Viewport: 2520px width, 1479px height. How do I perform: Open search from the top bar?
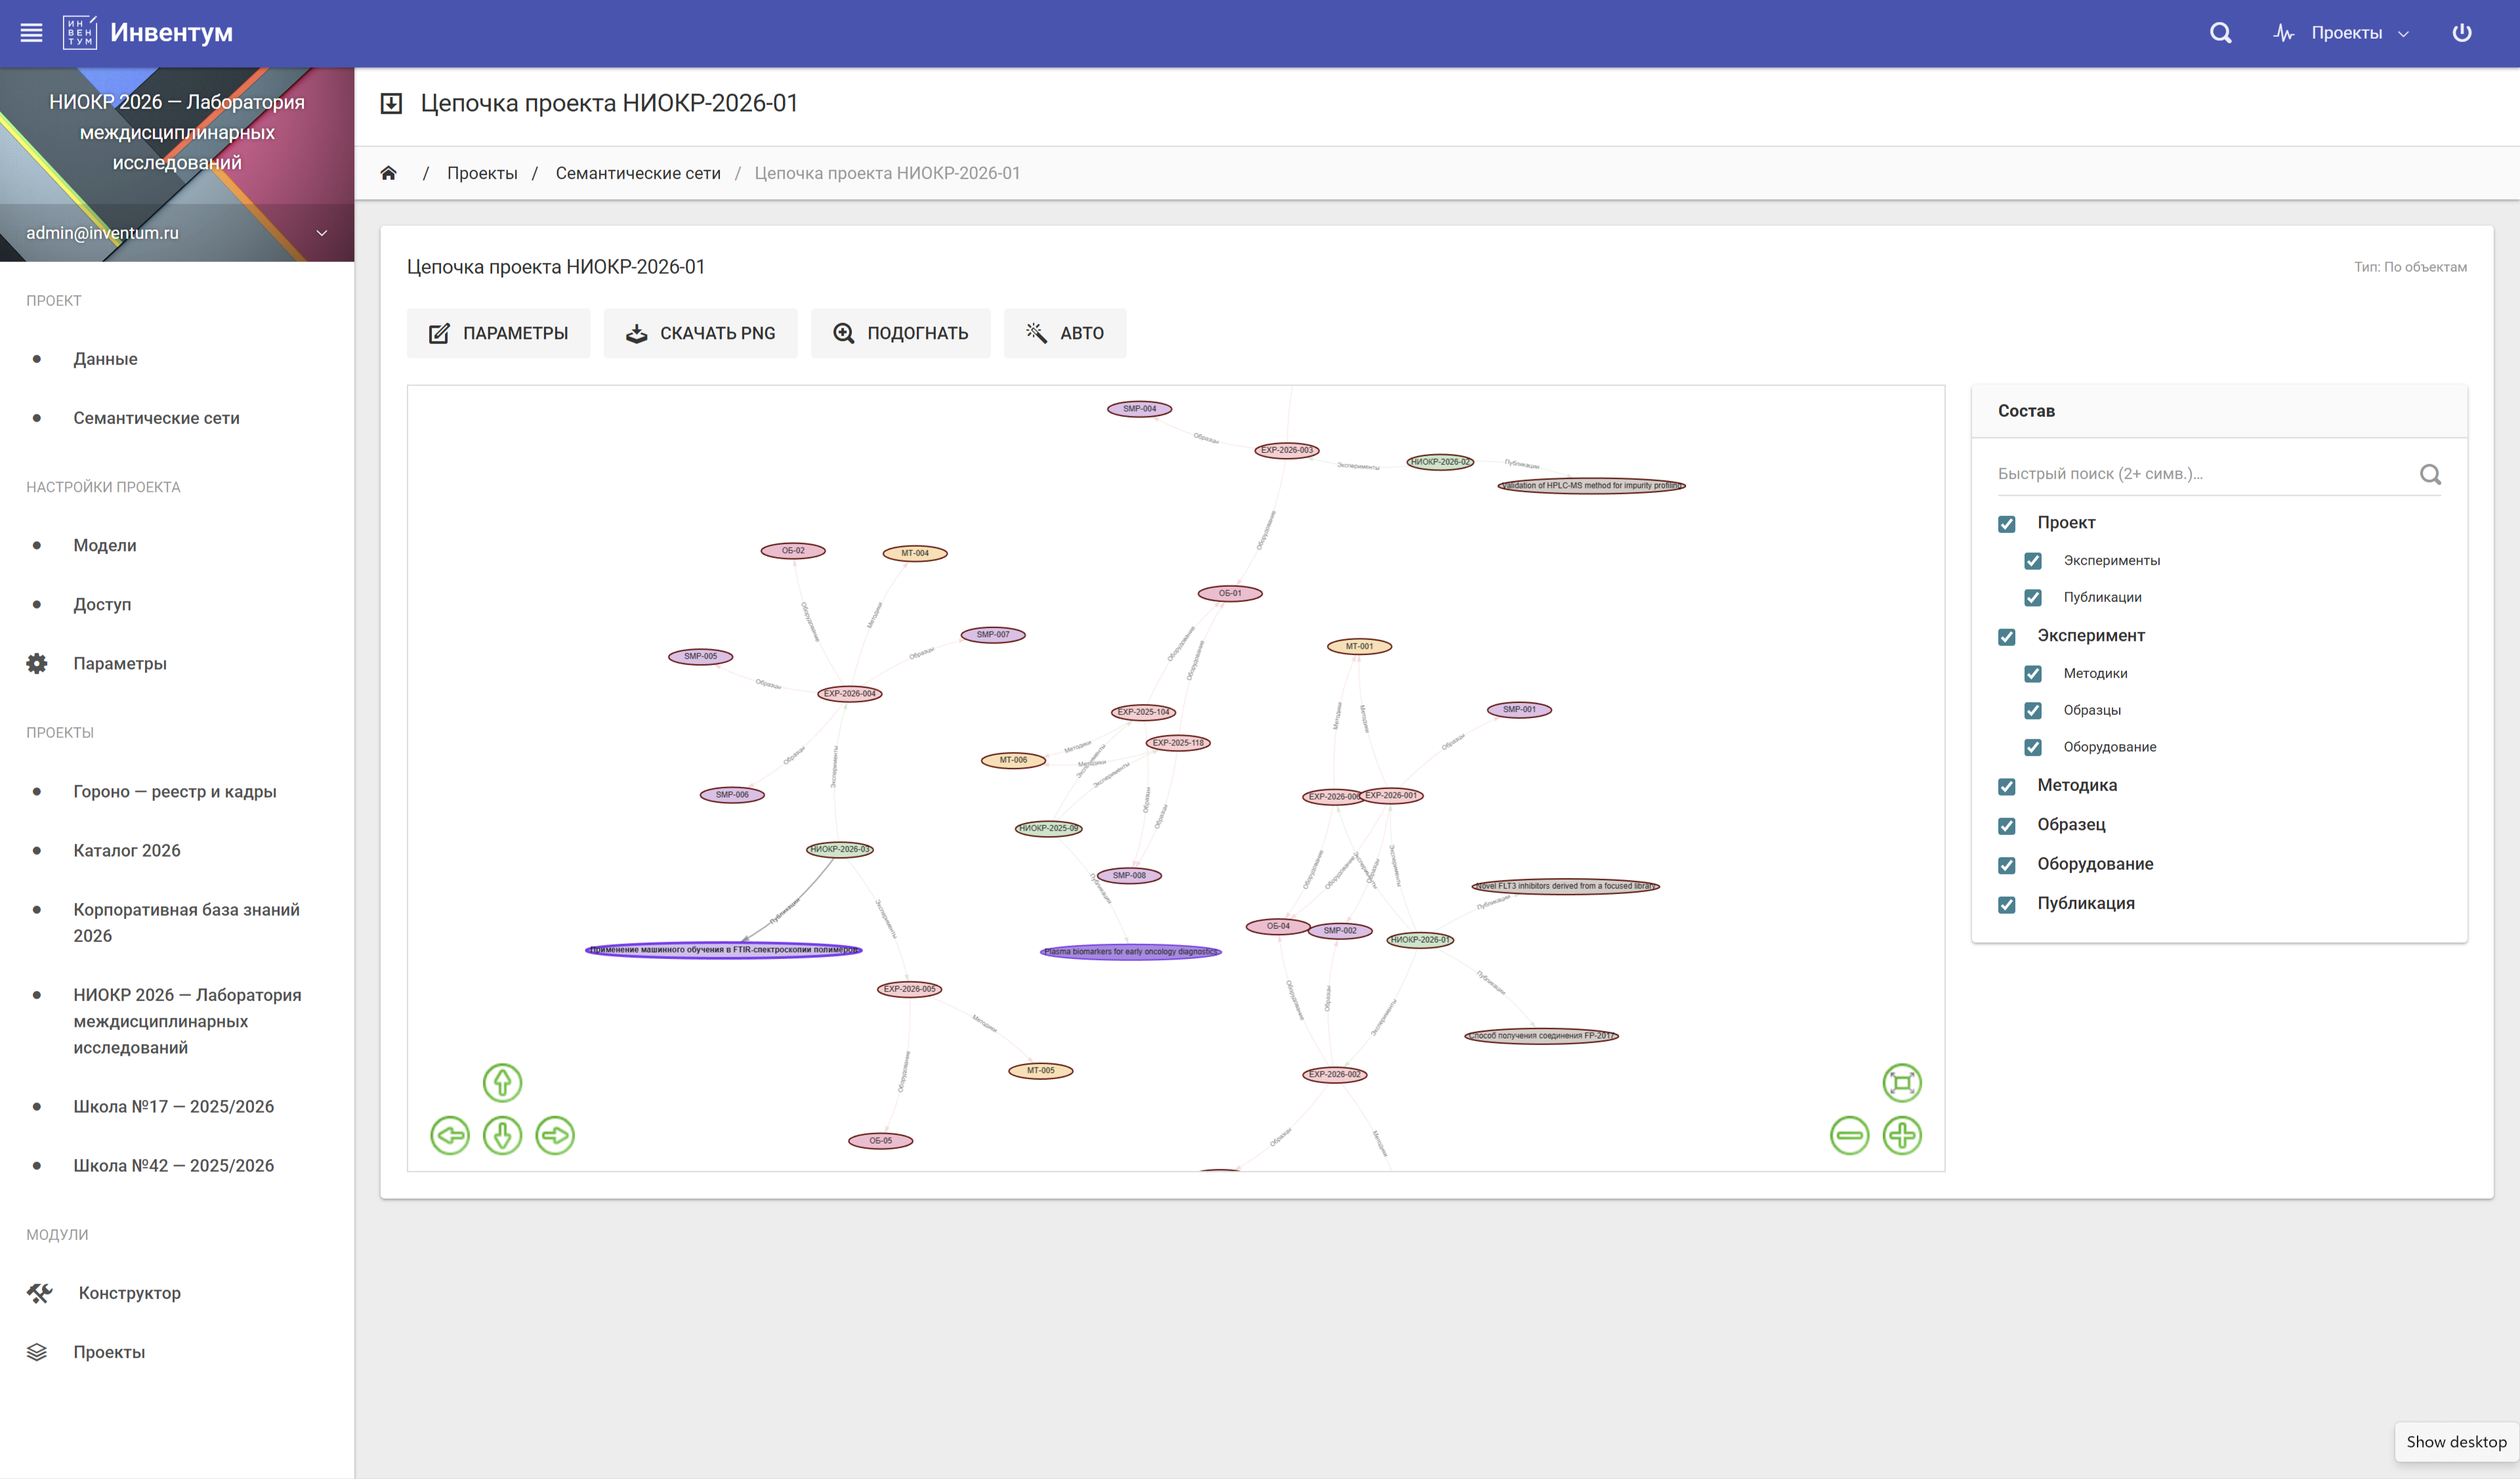2220,33
